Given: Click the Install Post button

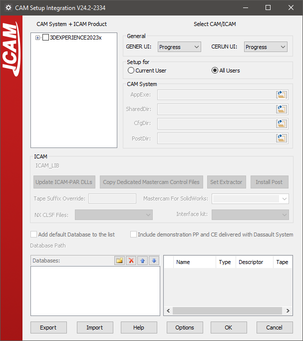Looking at the screenshot, I should 270,182.
